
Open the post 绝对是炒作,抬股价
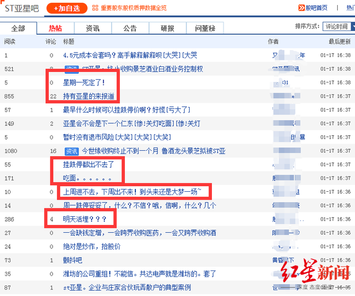point(92,247)
